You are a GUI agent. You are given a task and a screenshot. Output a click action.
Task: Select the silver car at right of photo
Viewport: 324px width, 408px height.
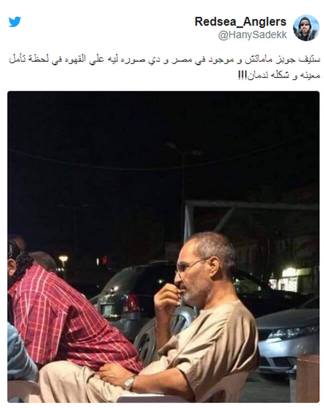click(x=288, y=336)
